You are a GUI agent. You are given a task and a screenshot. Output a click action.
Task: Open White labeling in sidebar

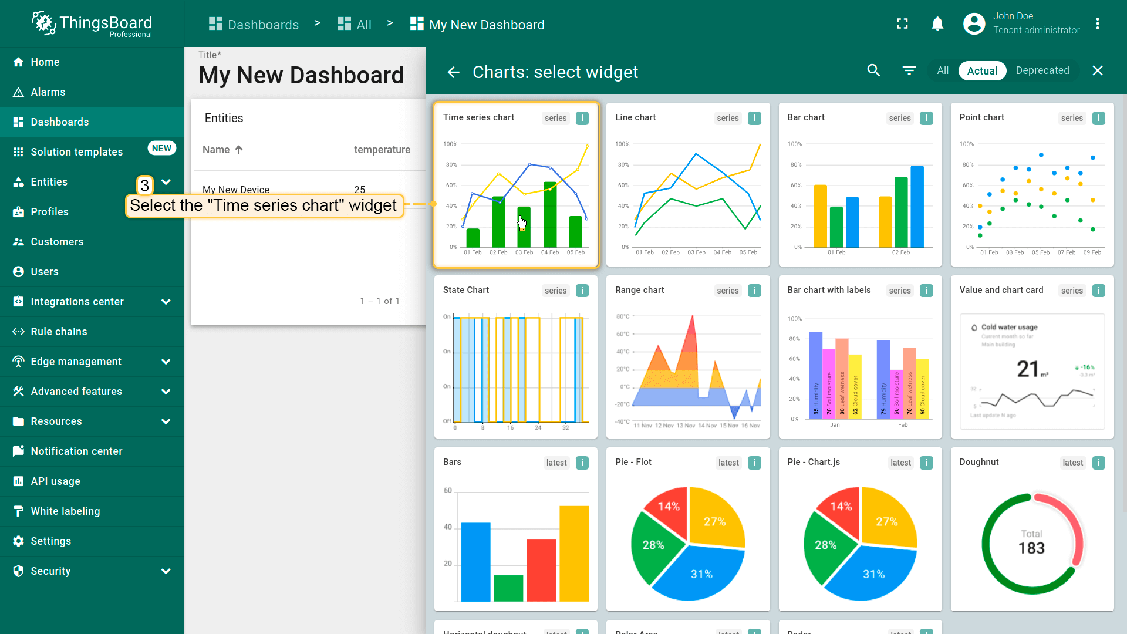[x=92, y=511]
